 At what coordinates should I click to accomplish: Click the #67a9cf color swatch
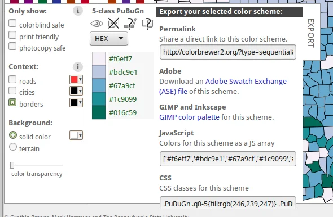coord(99,85)
